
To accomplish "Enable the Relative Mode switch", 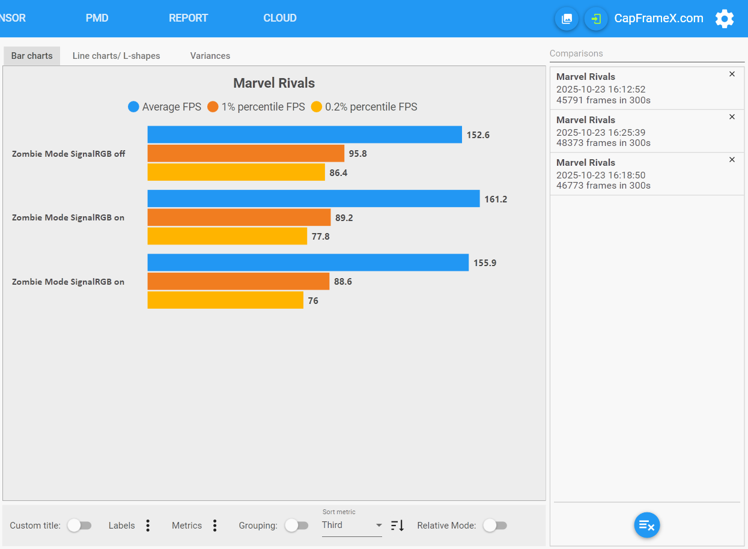I will (495, 526).
